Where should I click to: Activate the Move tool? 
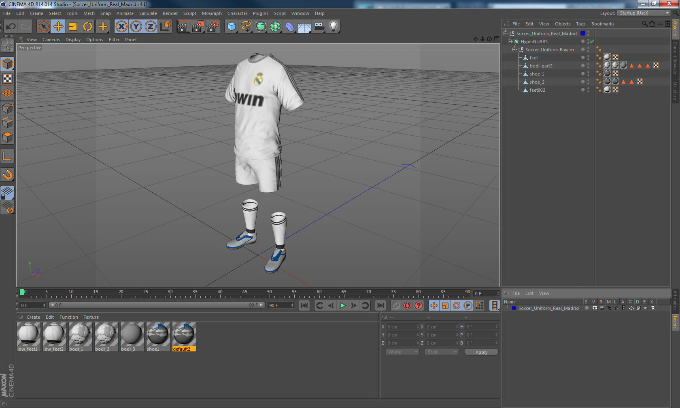[x=58, y=27]
